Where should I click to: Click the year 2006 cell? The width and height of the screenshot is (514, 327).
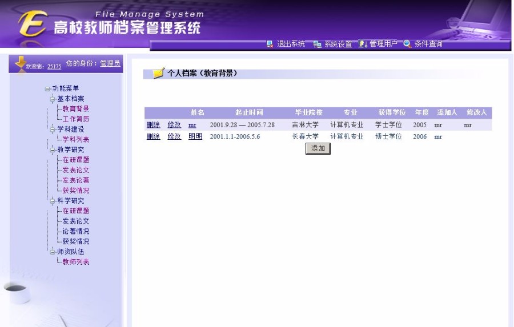tap(420, 136)
